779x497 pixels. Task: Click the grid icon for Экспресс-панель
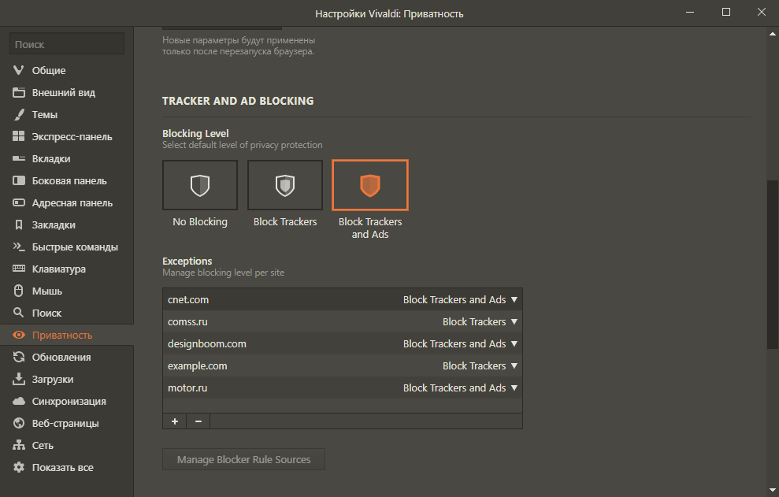point(19,137)
